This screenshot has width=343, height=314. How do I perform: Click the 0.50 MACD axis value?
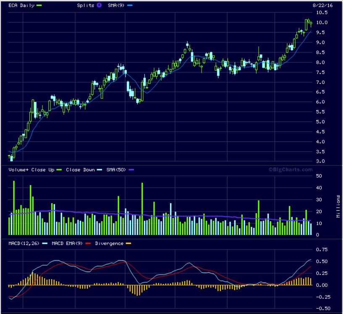(x=322, y=262)
